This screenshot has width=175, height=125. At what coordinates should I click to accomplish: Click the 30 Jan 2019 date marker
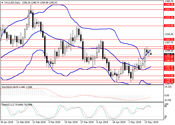click(x=7, y=122)
